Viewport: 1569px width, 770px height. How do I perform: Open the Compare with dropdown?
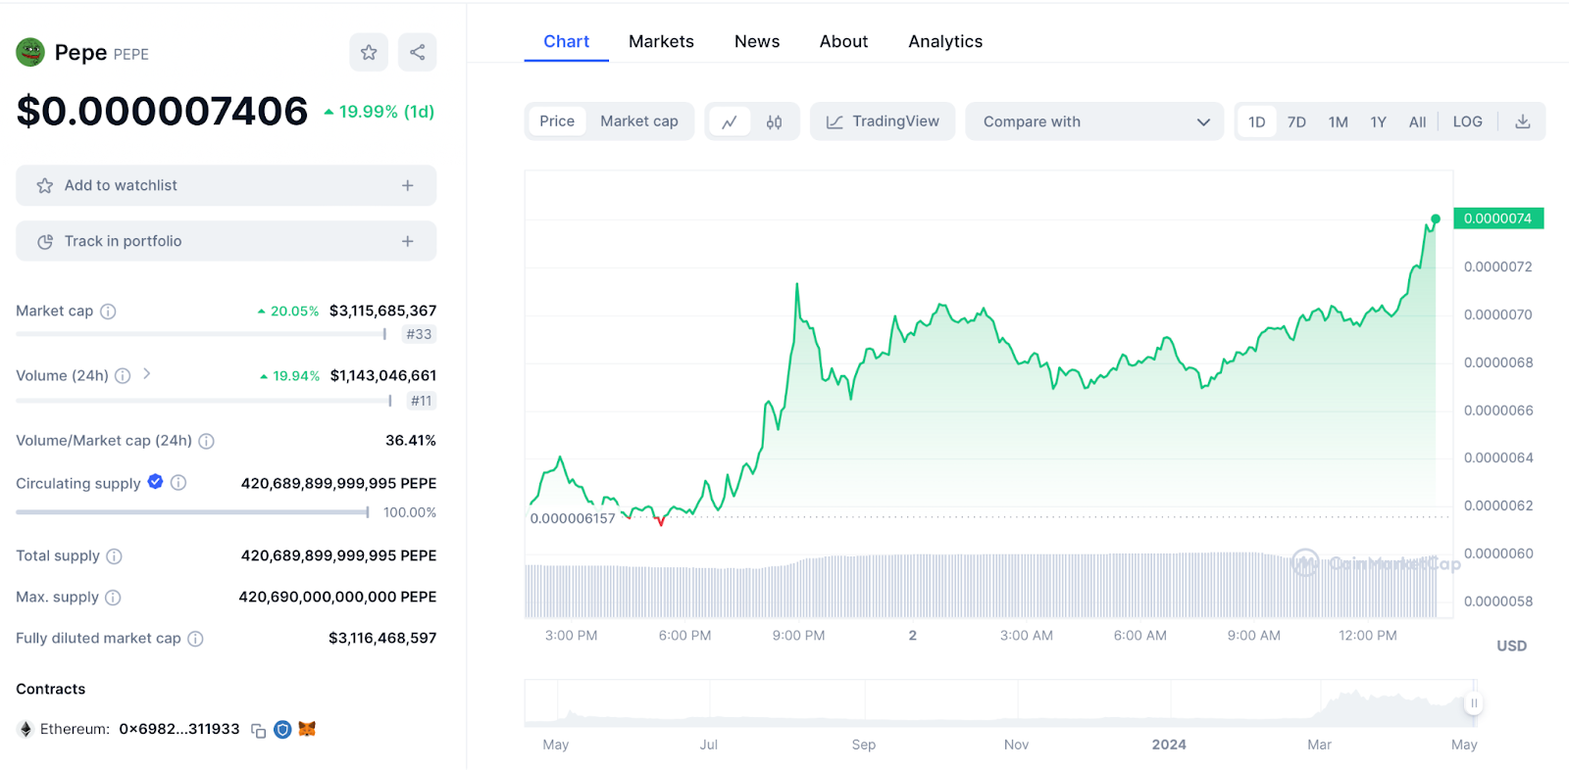[x=1094, y=121]
